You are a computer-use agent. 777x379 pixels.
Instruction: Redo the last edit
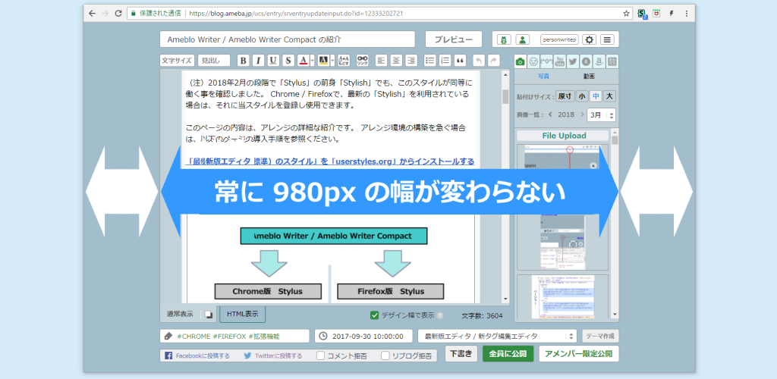point(493,61)
